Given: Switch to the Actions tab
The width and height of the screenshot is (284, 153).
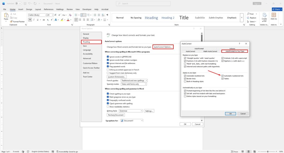Looking at the screenshot, I should click(x=232, y=49).
